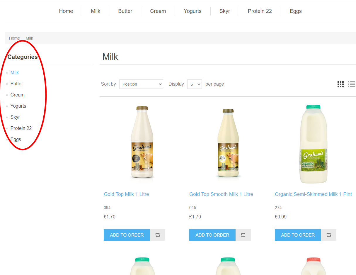
Task: Switch to list view layout icon
Action: click(351, 84)
